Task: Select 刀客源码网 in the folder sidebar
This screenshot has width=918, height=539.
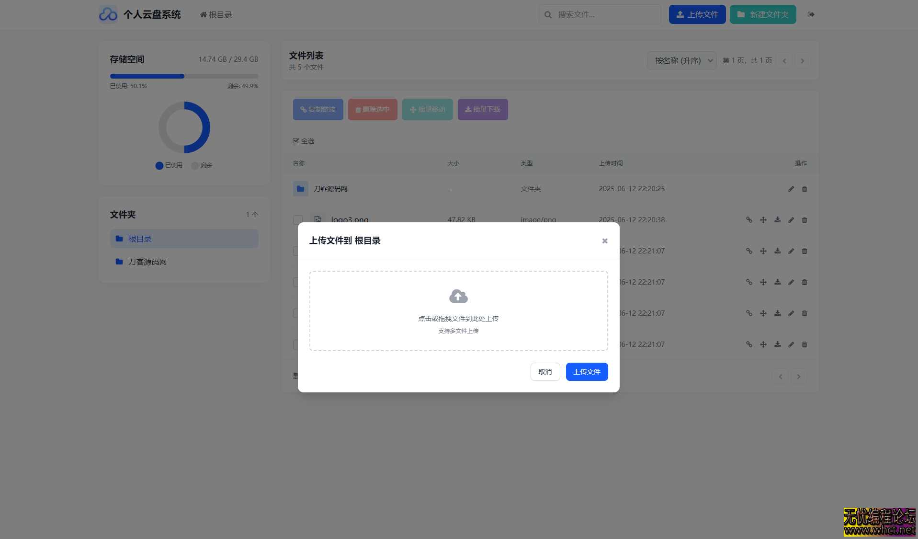Action: pyautogui.click(x=147, y=262)
